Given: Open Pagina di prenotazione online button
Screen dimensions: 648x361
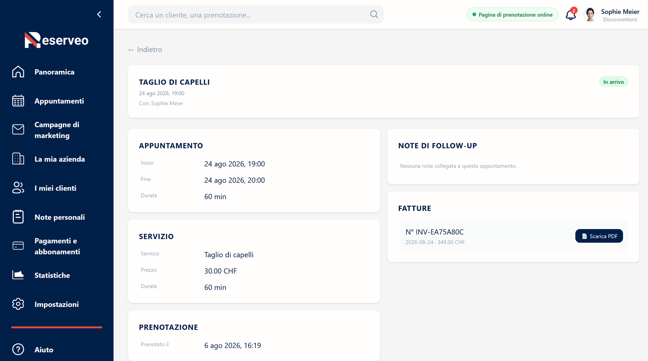Looking at the screenshot, I should [x=512, y=15].
